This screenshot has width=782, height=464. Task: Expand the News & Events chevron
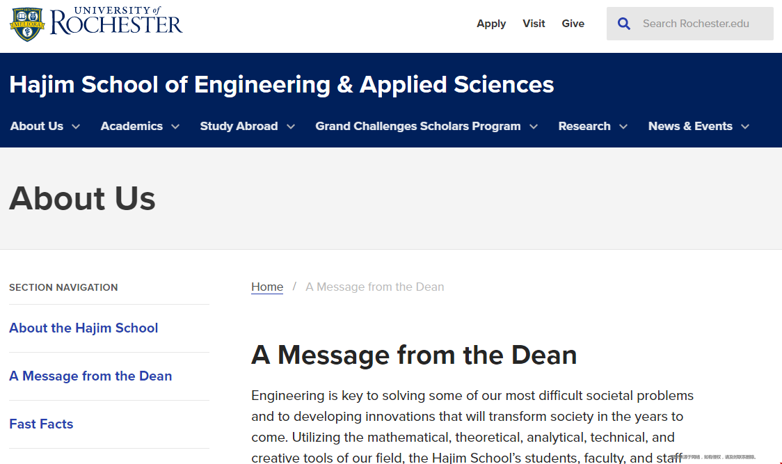[x=745, y=127]
